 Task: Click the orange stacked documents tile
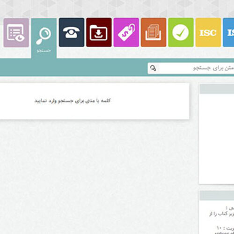[x=154, y=32]
